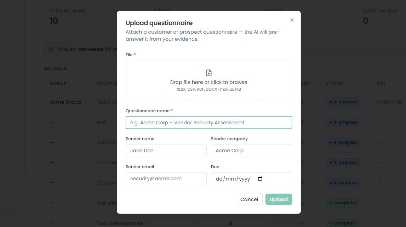406x227 pixels.
Task: Click the lightning bolt AI auto-answered icon
Action: coord(51,49)
